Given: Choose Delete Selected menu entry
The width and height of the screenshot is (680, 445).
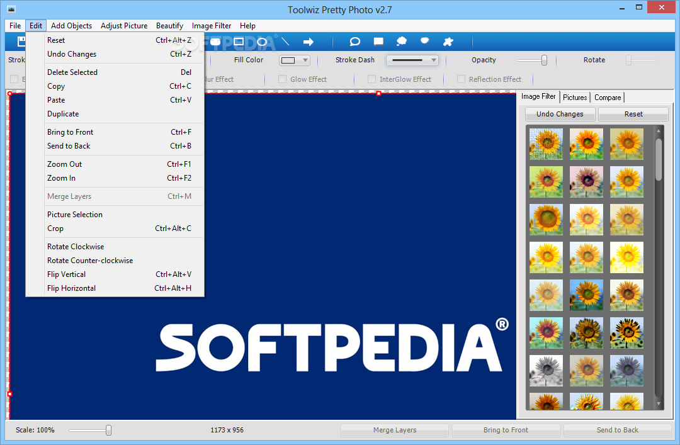Looking at the screenshot, I should coord(115,72).
